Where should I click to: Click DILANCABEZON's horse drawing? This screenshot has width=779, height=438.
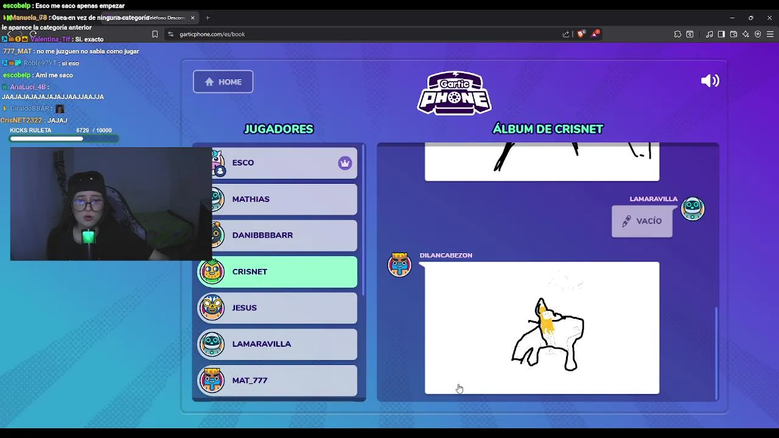coord(542,328)
